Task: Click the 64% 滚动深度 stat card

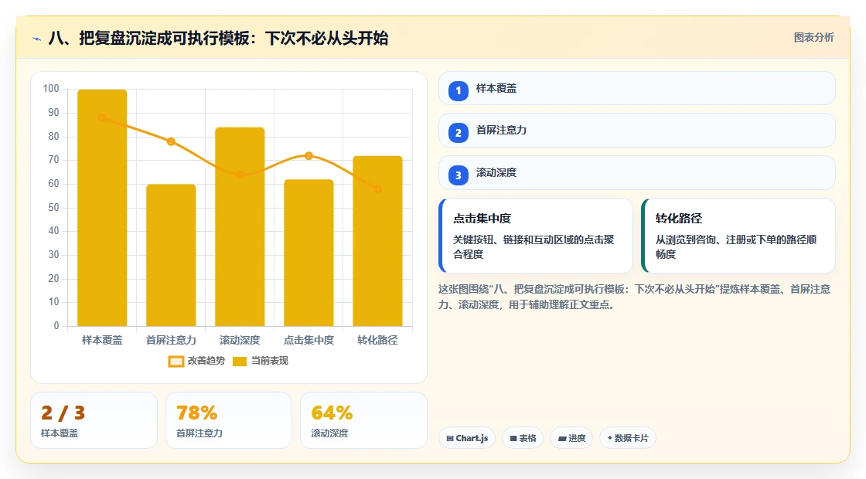Action: (363, 420)
